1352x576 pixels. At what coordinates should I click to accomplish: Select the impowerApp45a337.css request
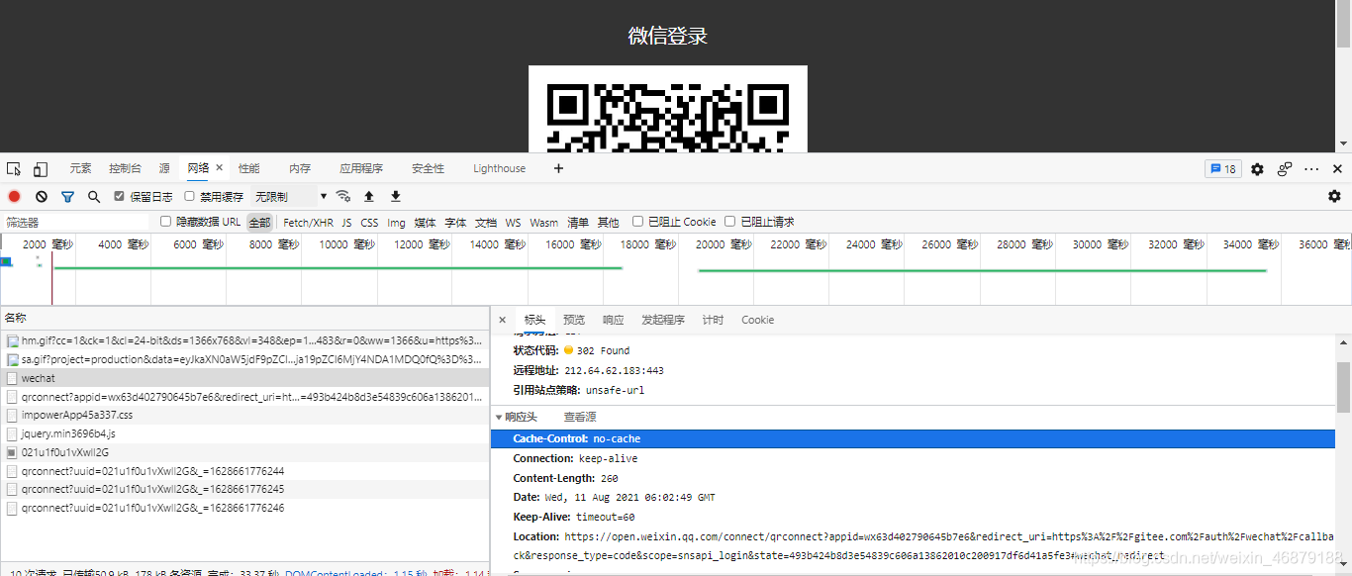click(x=244, y=415)
